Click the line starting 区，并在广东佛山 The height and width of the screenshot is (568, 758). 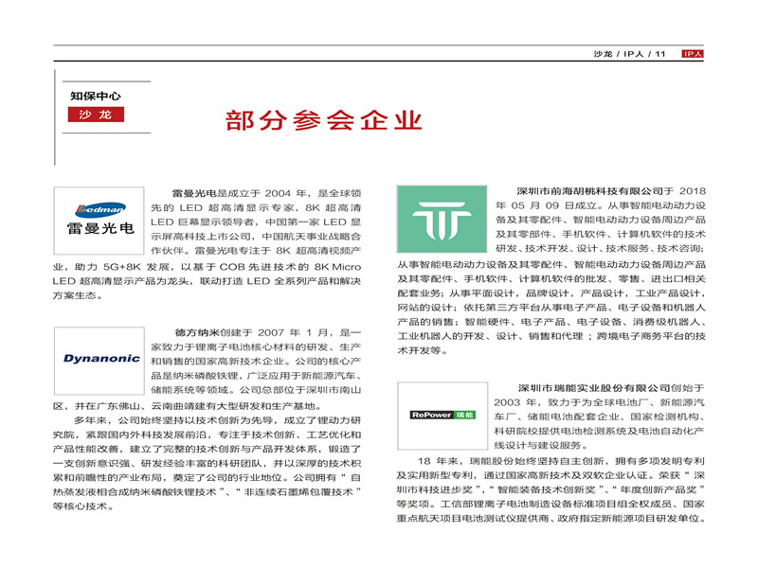[188, 406]
